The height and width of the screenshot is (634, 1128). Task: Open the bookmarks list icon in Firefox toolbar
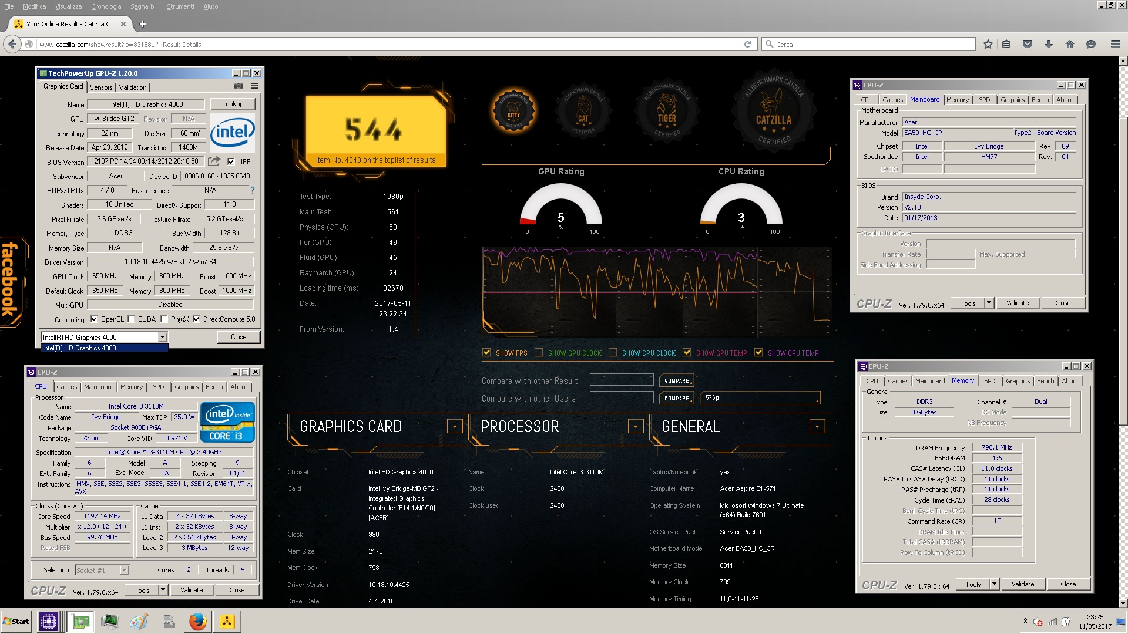[1006, 44]
